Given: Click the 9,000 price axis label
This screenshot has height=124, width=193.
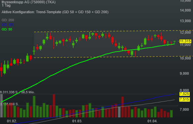Looking at the screenshot, I should (x=184, y=73).
